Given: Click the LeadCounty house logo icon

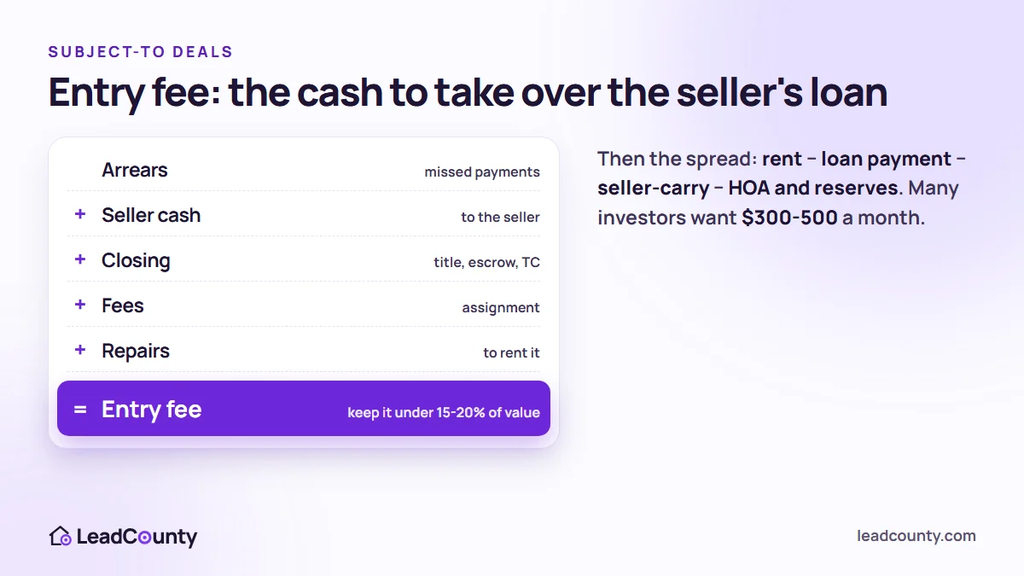Looking at the screenshot, I should pos(60,537).
